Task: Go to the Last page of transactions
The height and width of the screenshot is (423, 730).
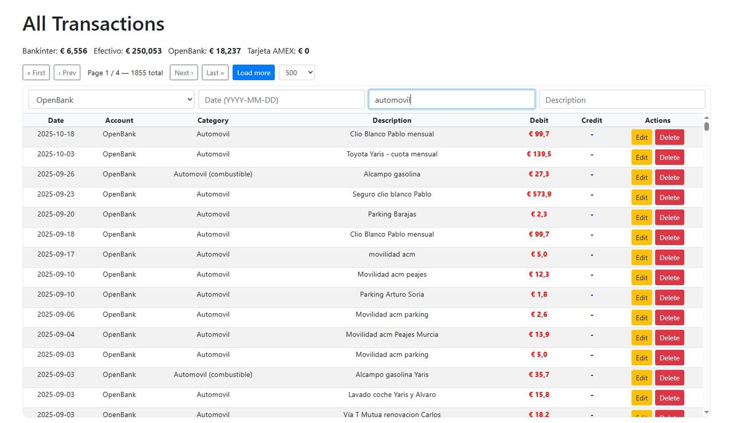Action: coord(215,72)
